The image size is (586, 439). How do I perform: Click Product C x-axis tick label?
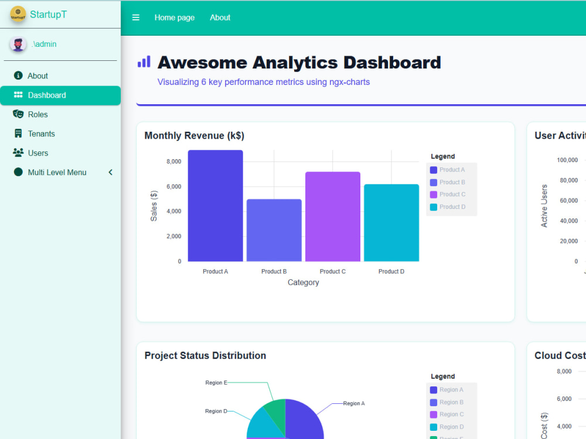coord(333,272)
